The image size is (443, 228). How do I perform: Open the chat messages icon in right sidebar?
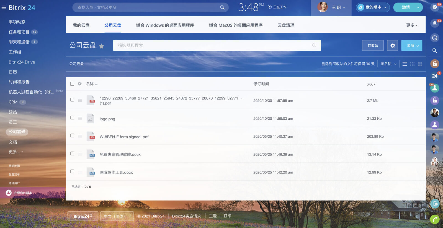(435, 38)
